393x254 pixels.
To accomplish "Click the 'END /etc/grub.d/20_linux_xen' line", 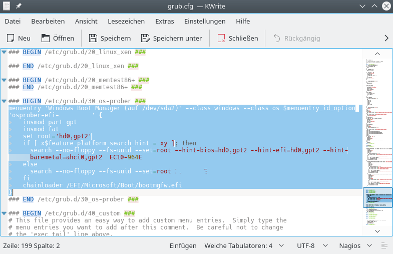I will coord(74,66).
